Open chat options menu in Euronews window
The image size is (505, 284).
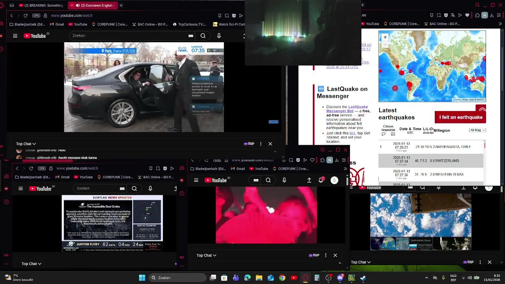[x=261, y=144]
